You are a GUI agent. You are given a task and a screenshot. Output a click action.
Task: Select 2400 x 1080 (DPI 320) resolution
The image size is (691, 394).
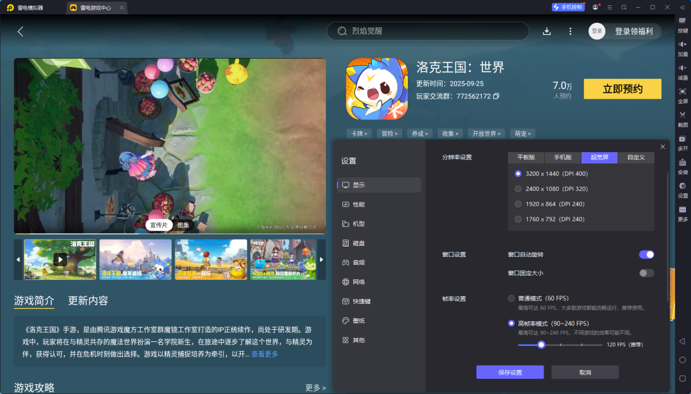(551, 189)
